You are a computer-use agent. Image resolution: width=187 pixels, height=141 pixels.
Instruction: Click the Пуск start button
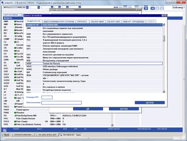[x=6, y=135]
